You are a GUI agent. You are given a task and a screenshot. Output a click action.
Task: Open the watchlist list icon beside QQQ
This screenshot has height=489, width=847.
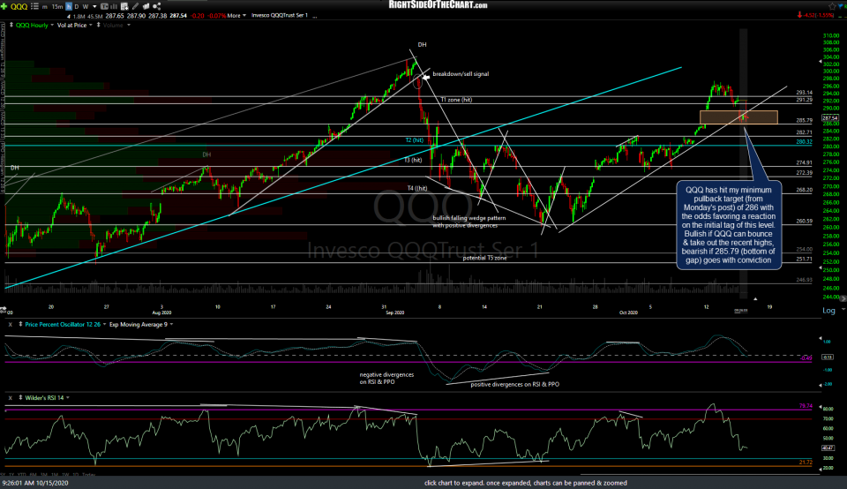(34, 6)
